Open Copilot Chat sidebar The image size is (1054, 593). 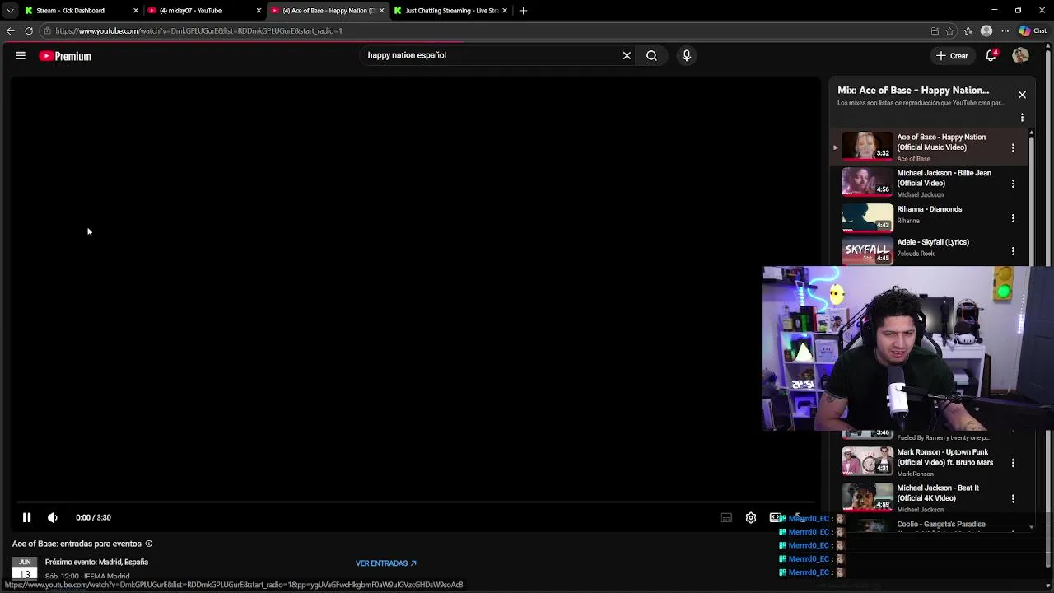pos(1033,31)
